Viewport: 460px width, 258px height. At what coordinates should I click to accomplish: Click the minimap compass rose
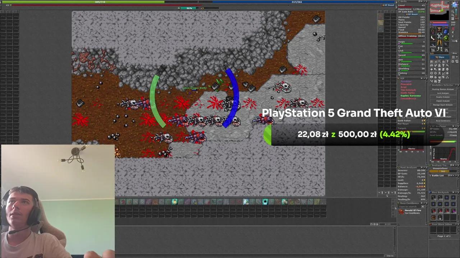(455, 5)
